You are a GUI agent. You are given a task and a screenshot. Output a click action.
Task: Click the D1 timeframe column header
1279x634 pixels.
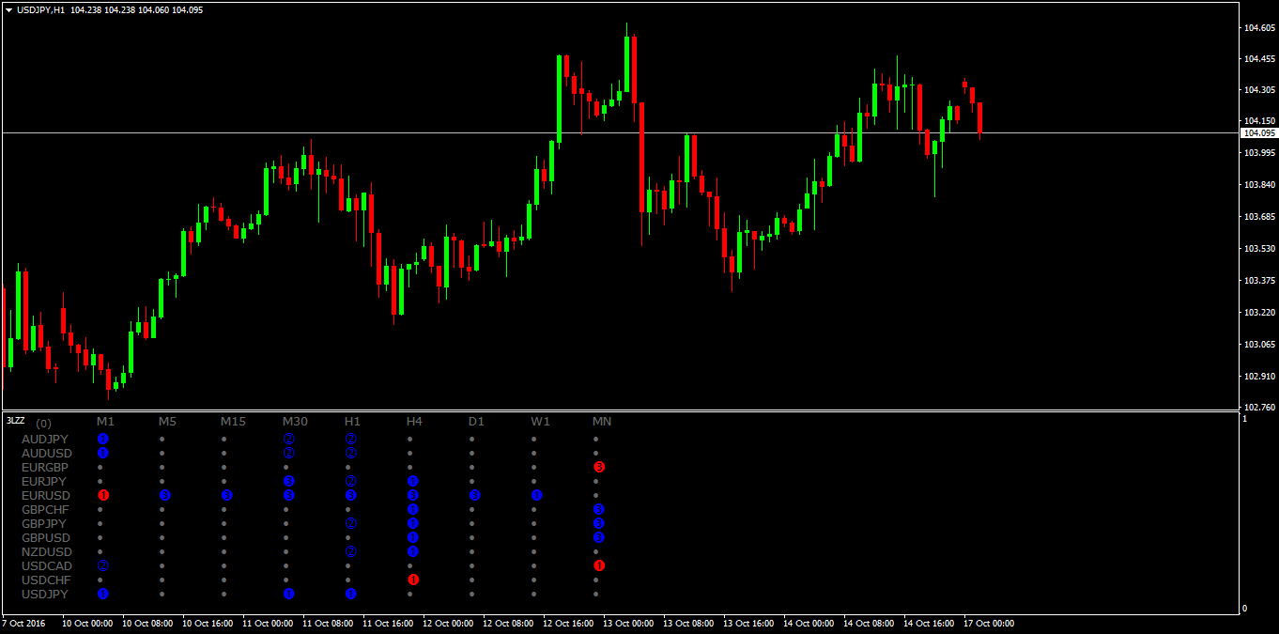pyautogui.click(x=476, y=421)
